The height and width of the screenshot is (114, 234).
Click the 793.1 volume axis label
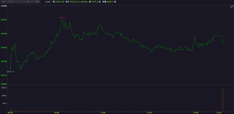(x=5, y=103)
